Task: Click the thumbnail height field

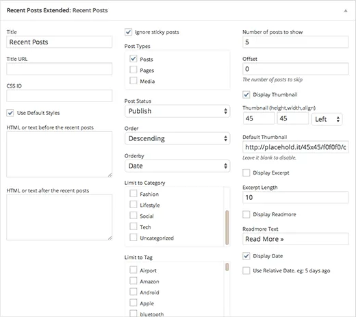Action: [259, 118]
